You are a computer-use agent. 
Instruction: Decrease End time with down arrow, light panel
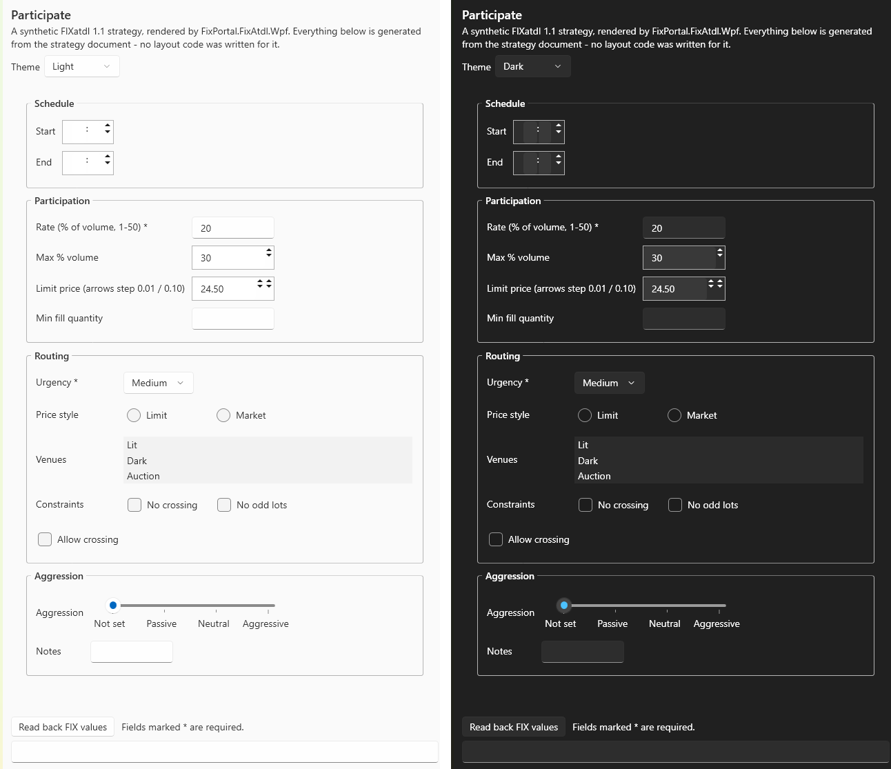coord(108,163)
